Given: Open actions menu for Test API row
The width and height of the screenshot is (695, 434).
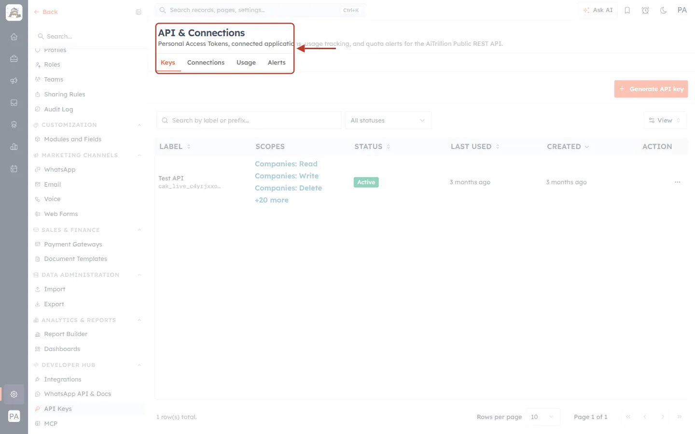Looking at the screenshot, I should (678, 182).
